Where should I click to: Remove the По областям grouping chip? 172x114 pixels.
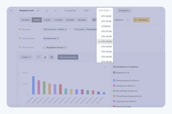(x=58, y=38)
